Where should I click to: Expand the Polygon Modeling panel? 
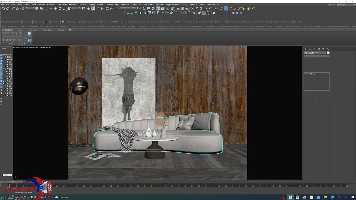point(17,44)
